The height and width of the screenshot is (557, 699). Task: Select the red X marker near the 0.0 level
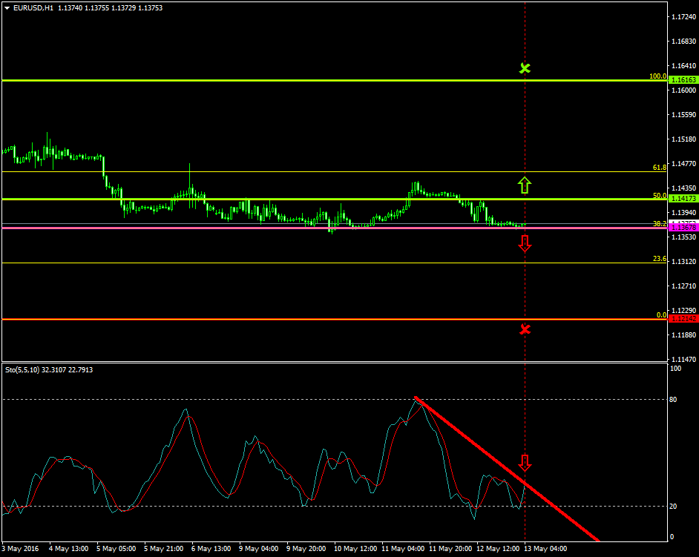click(x=525, y=329)
